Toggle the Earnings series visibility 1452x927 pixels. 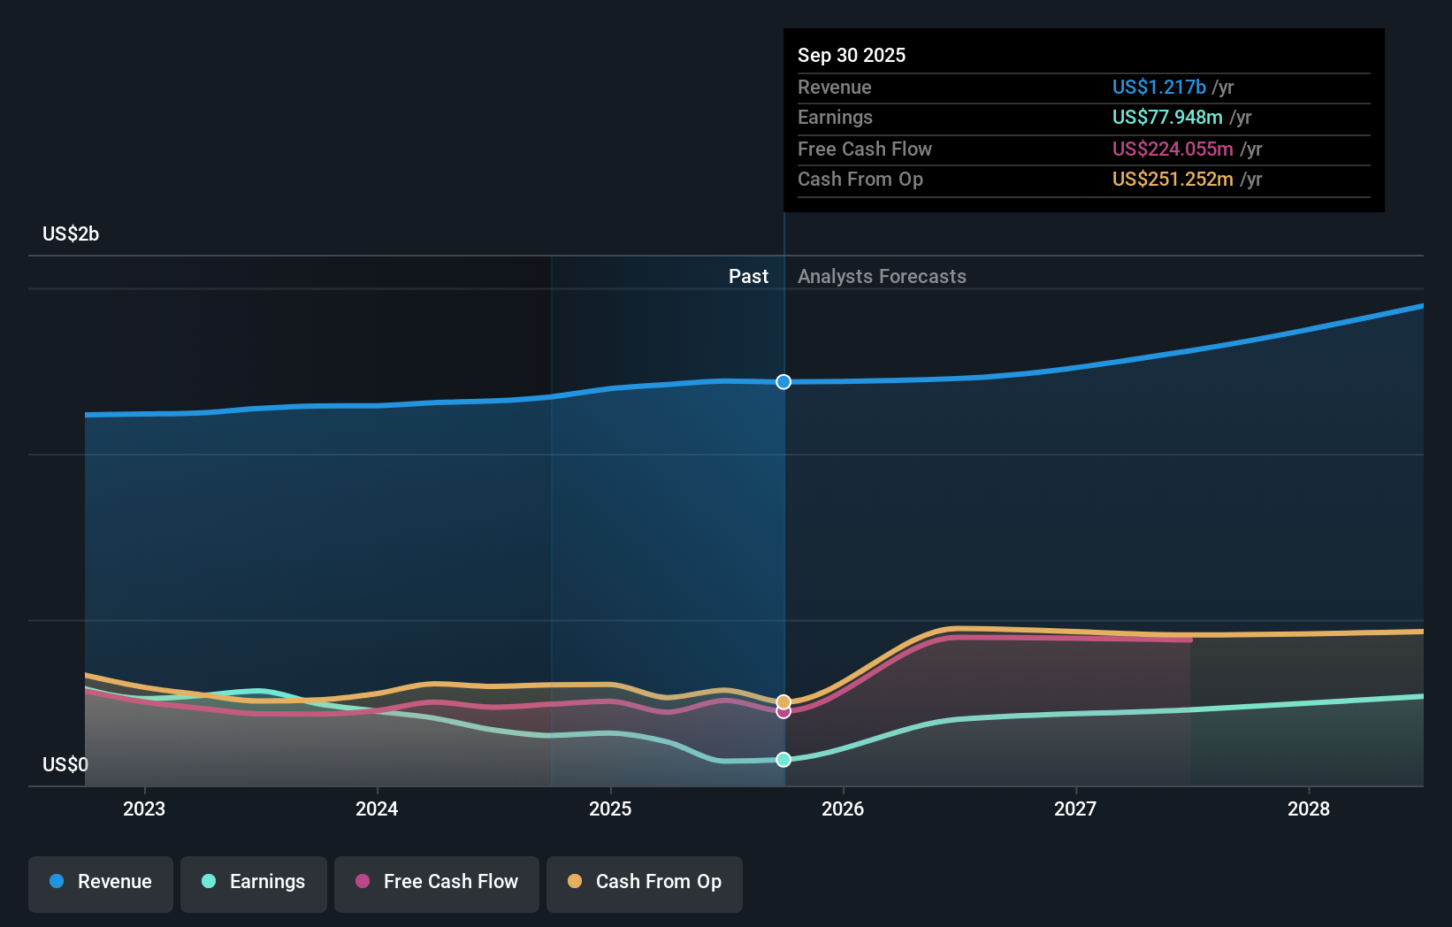tap(254, 884)
